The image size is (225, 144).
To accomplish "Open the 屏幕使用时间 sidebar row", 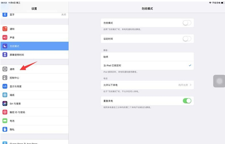I will point(35,55).
